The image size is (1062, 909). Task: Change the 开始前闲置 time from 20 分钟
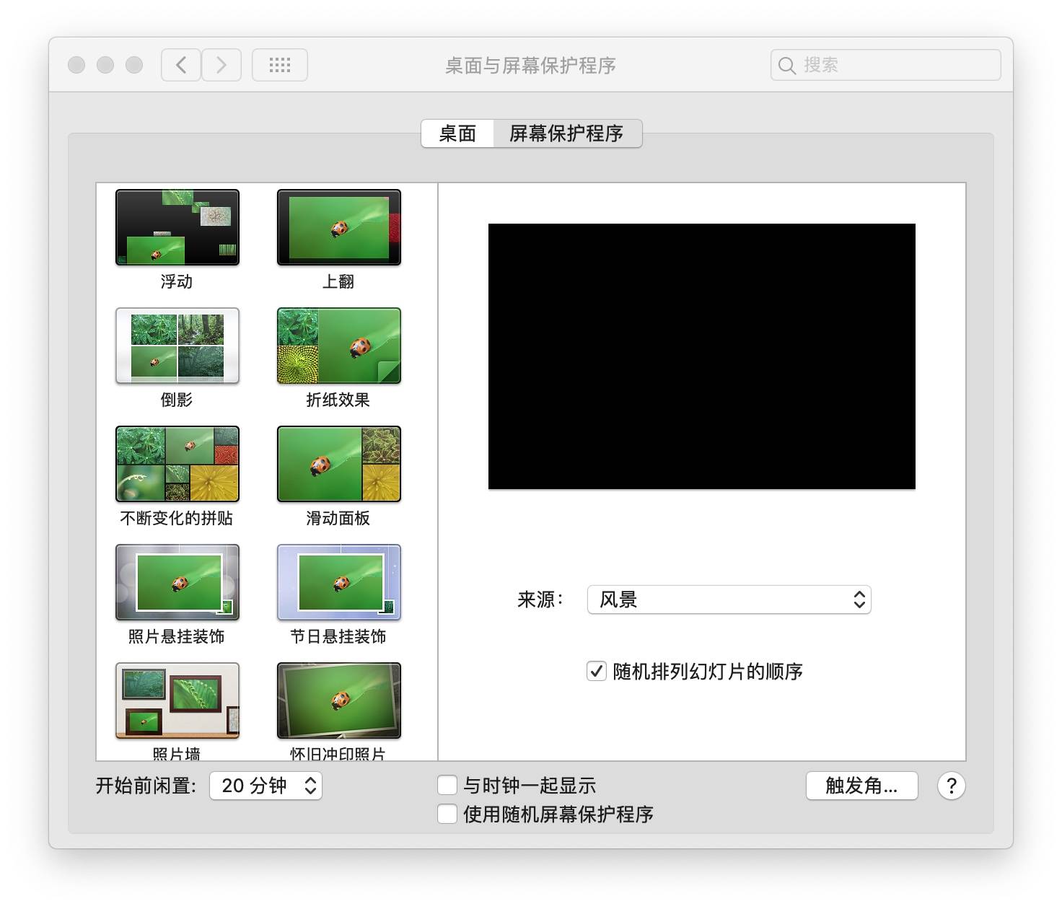coord(265,786)
